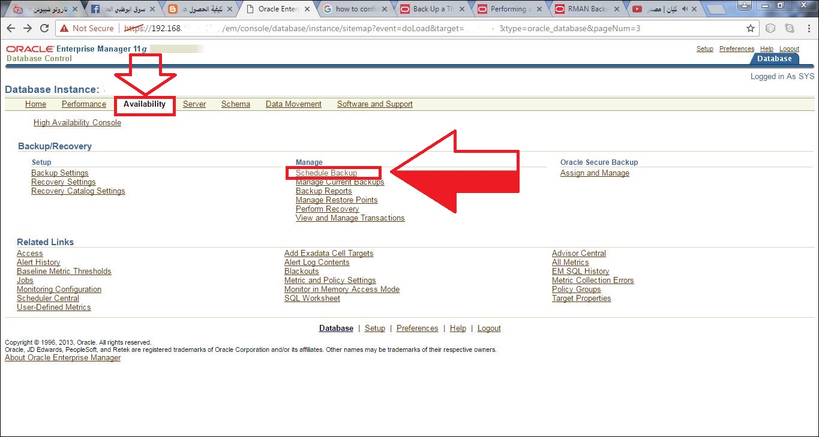Click the Not Secure warning icon

point(64,28)
